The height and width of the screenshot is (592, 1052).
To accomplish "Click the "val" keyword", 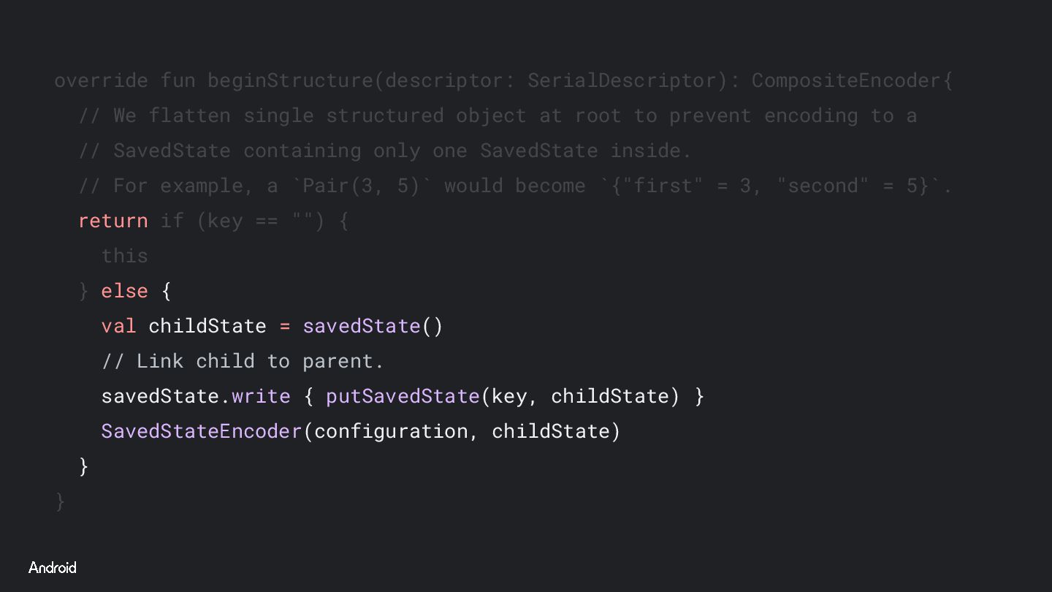I will (x=118, y=326).
